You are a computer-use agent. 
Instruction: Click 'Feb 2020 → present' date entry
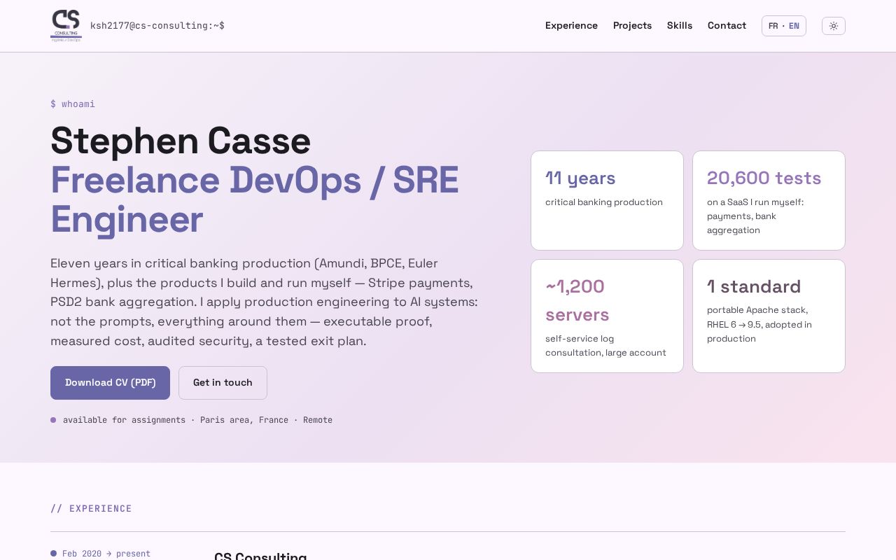pos(106,554)
